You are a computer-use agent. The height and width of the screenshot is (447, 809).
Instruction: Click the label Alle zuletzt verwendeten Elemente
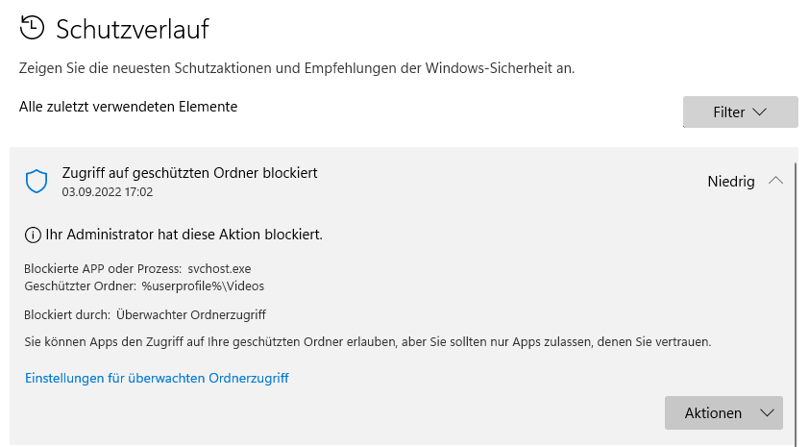pos(128,107)
